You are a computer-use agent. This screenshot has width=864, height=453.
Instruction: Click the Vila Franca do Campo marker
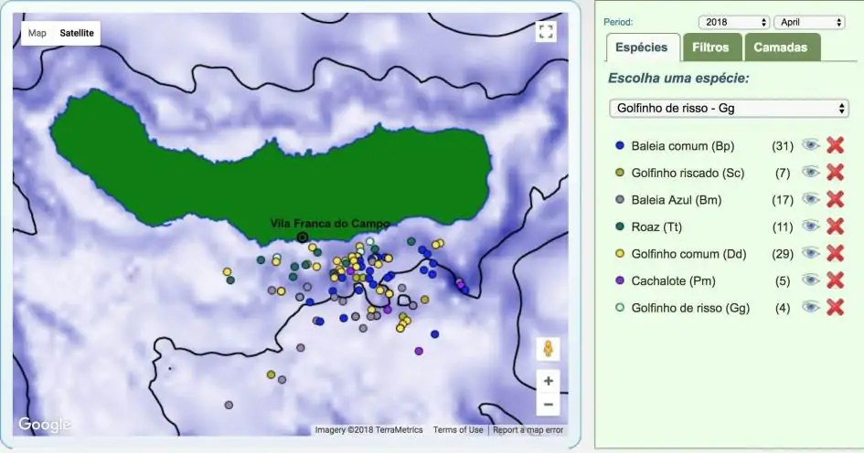point(303,237)
